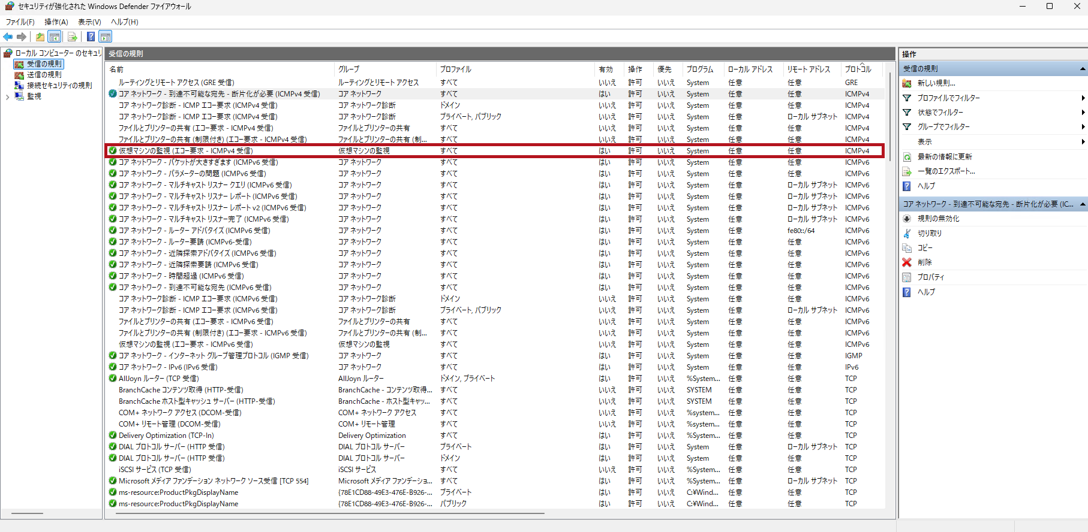Click the Export List toolbar icon
The height and width of the screenshot is (532, 1088).
pyautogui.click(x=73, y=37)
